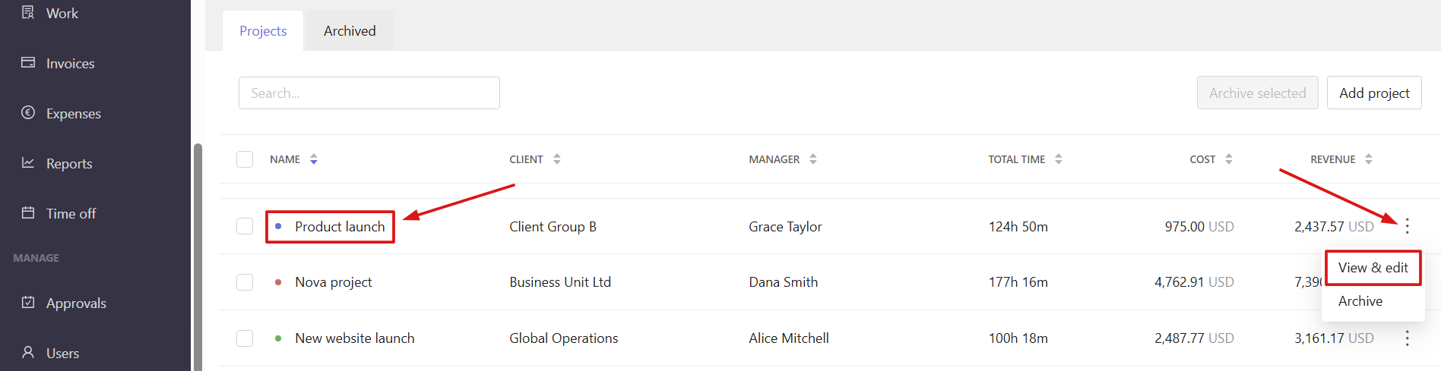Open Approvals from the sidebar
The width and height of the screenshot is (1441, 371).
tap(76, 303)
